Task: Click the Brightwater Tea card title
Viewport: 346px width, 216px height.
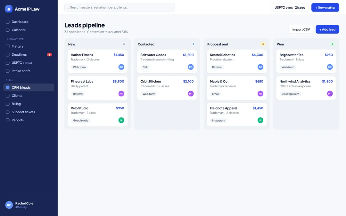Action: coord(291,55)
